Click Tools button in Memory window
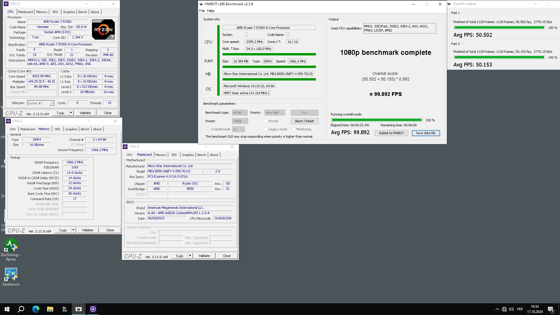This screenshot has height=315, width=560. tap(63, 230)
